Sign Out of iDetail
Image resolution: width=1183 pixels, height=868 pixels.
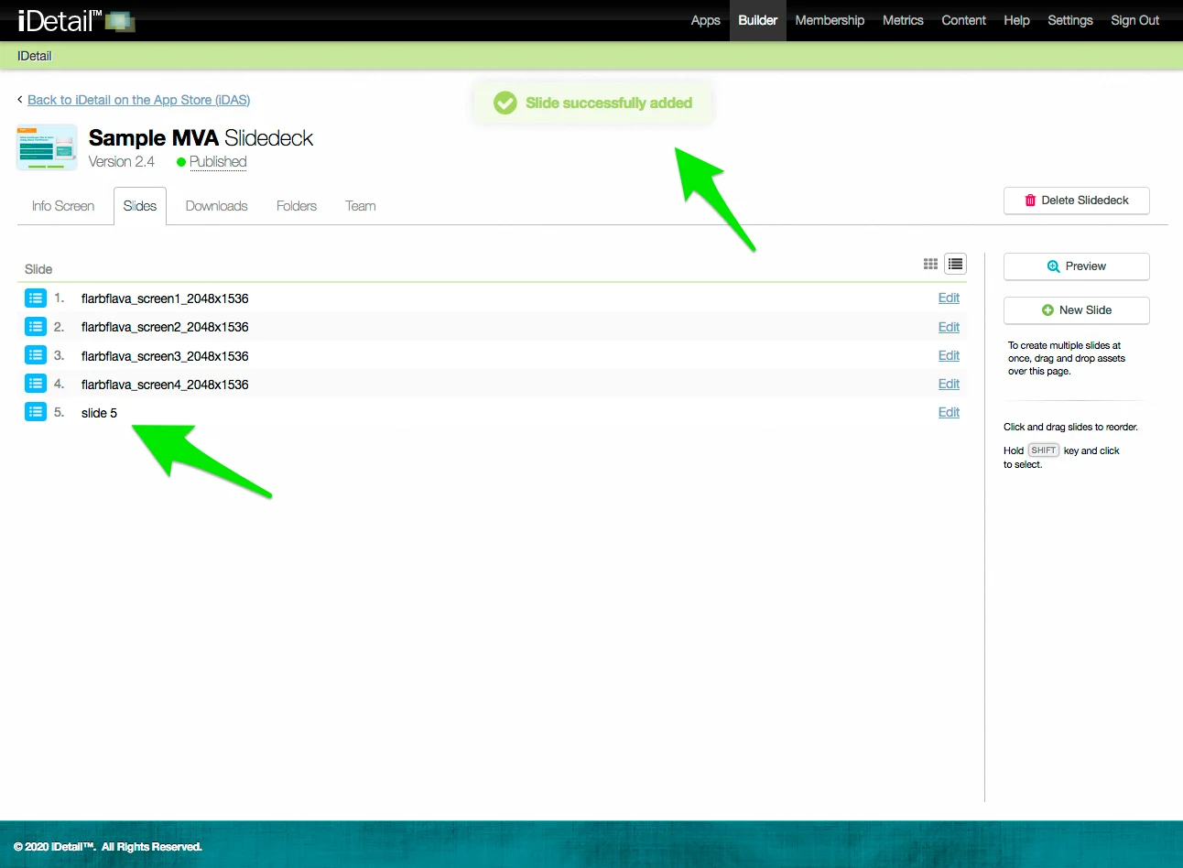pyautogui.click(x=1134, y=20)
